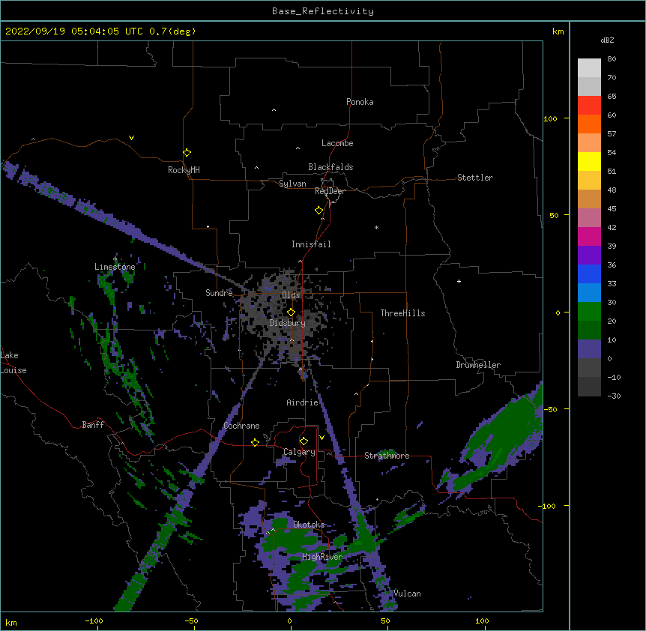Screen dimensions: 646x631
Task: Click the magenta 42 dBZ color swatch
Action: pyautogui.click(x=589, y=236)
